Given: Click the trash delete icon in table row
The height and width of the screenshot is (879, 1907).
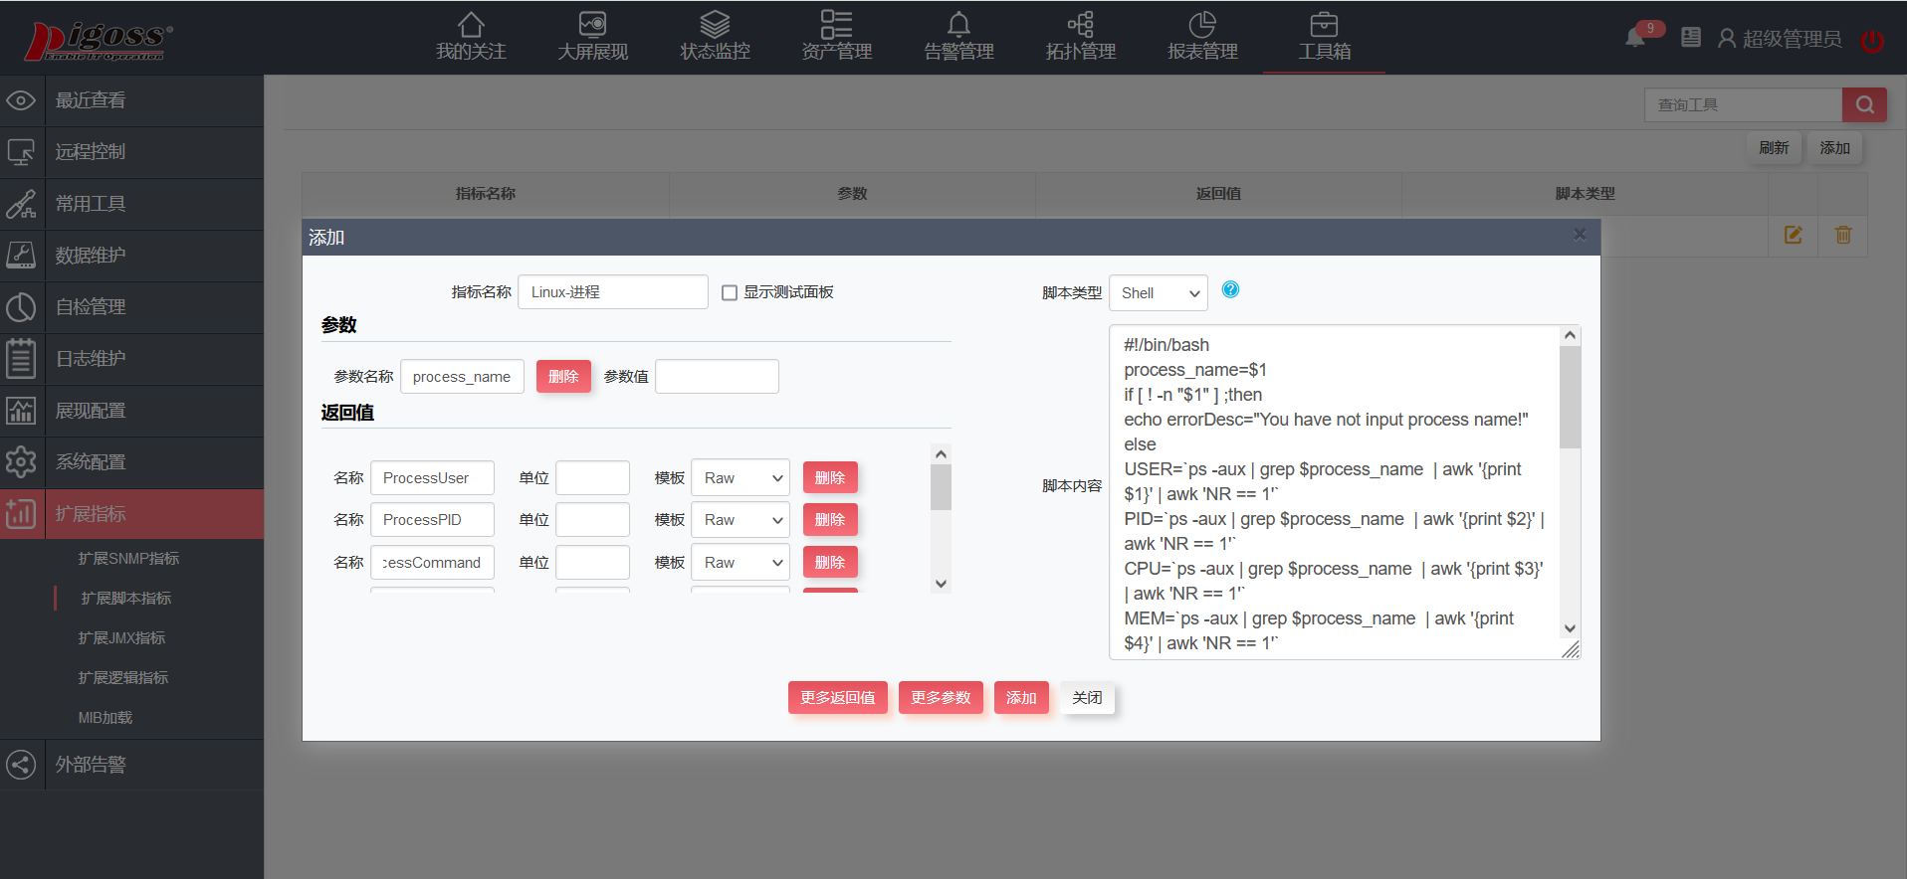Looking at the screenshot, I should click(1843, 236).
